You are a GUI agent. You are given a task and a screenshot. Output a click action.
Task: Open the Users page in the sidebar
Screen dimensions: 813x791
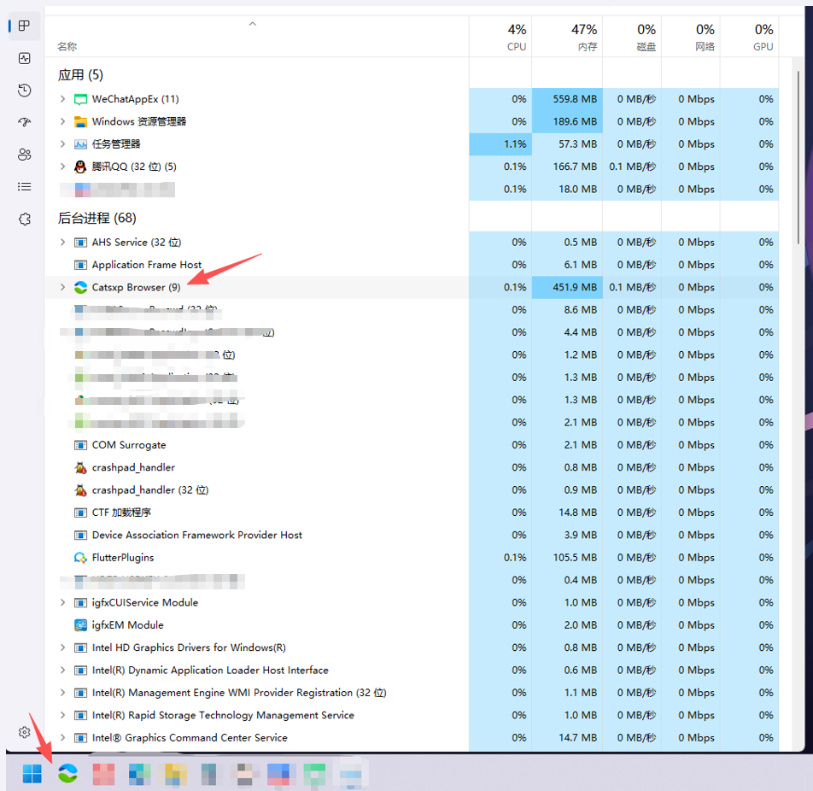[x=24, y=155]
